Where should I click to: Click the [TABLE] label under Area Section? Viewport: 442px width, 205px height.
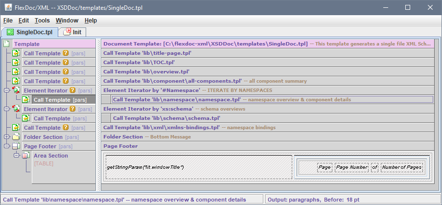point(44,163)
